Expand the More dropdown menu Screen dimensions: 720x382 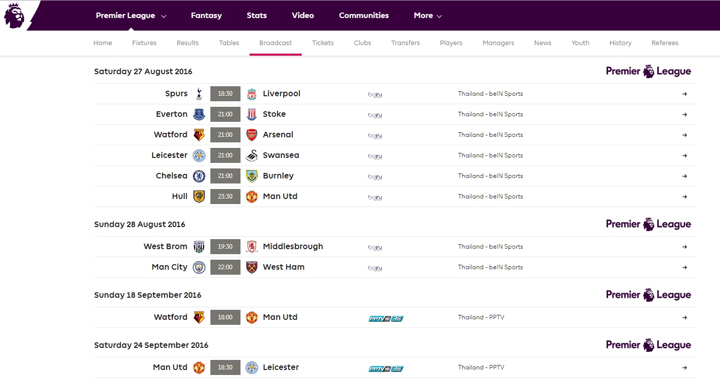click(428, 16)
